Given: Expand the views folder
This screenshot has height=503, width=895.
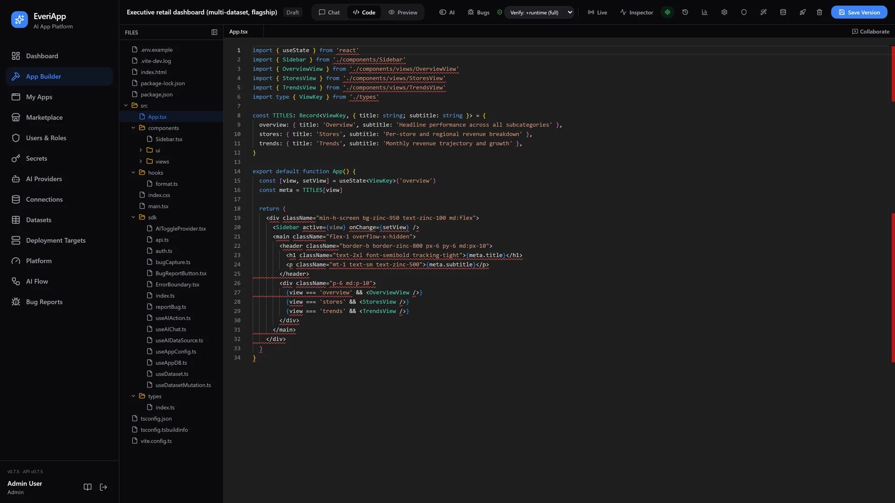Looking at the screenshot, I should tap(141, 162).
